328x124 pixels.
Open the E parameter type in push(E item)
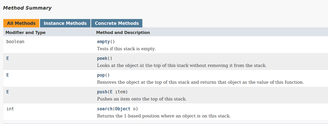[x=111, y=92]
